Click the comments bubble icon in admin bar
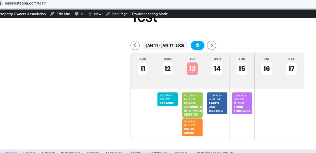This screenshot has width=316, height=153. coord(77,14)
